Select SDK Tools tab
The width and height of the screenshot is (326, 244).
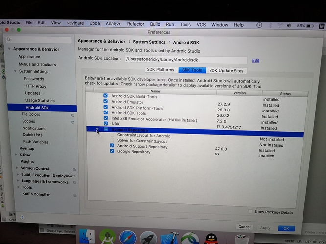pos(192,70)
